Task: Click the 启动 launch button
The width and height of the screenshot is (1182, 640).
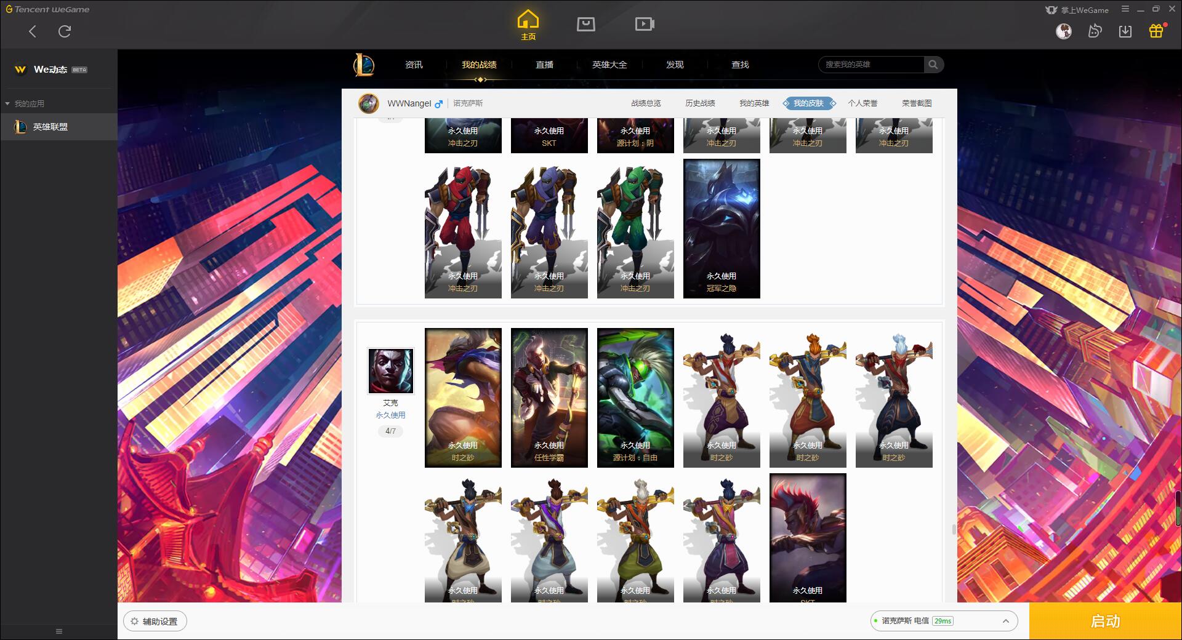Action: (x=1105, y=621)
